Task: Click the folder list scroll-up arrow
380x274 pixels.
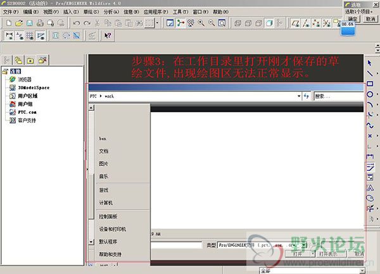Action: coord(91,108)
